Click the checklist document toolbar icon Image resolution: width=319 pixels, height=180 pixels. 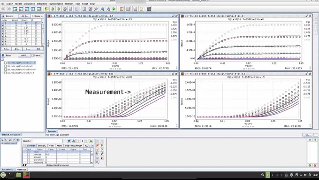coord(84,9)
